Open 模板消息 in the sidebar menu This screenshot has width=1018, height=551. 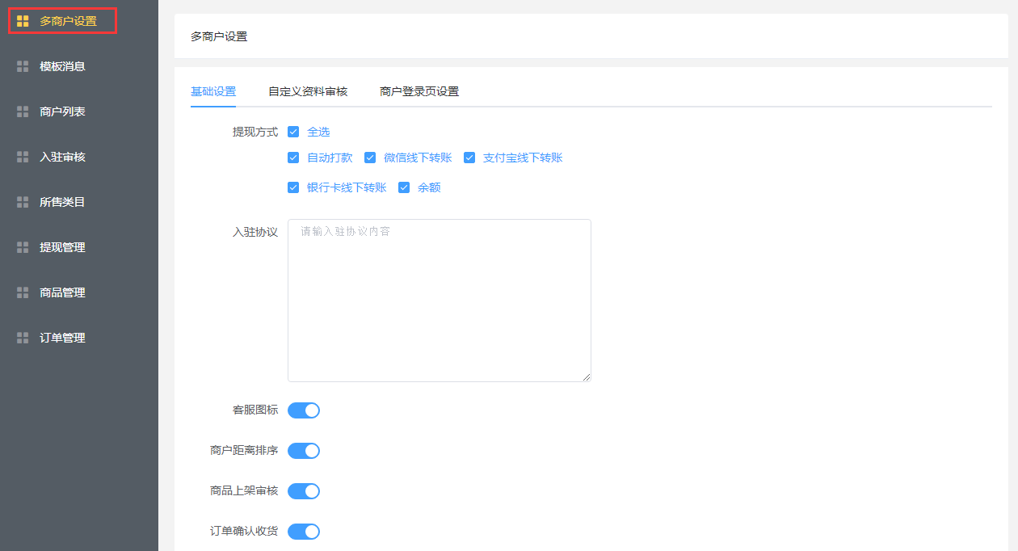click(x=62, y=66)
